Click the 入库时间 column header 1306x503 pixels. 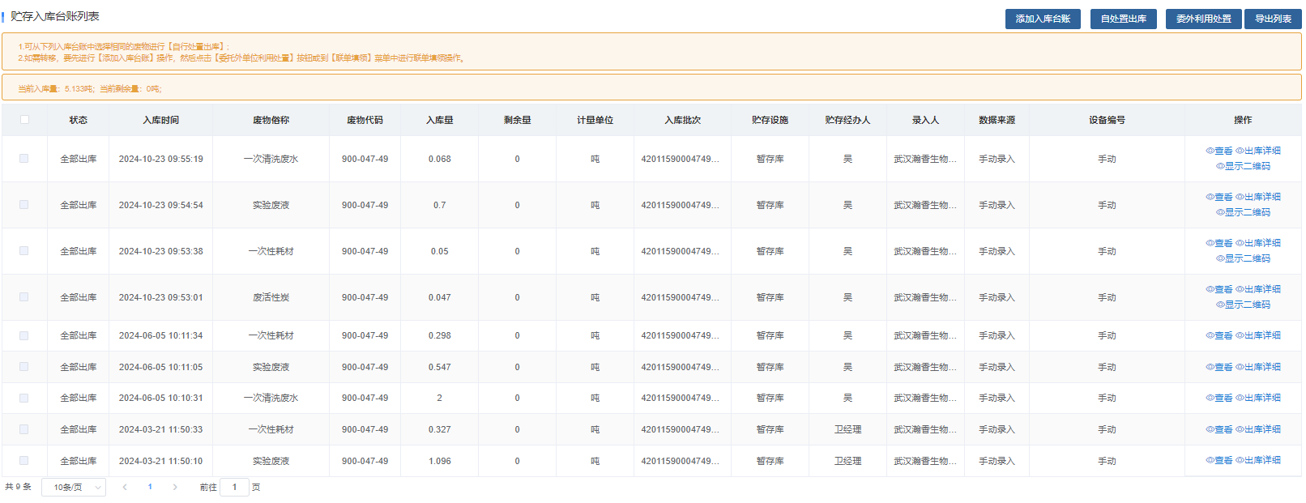(160, 120)
